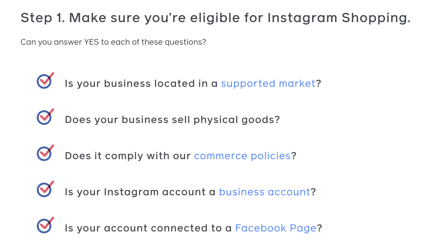Click the word 'Page' in blue link

[303, 228]
